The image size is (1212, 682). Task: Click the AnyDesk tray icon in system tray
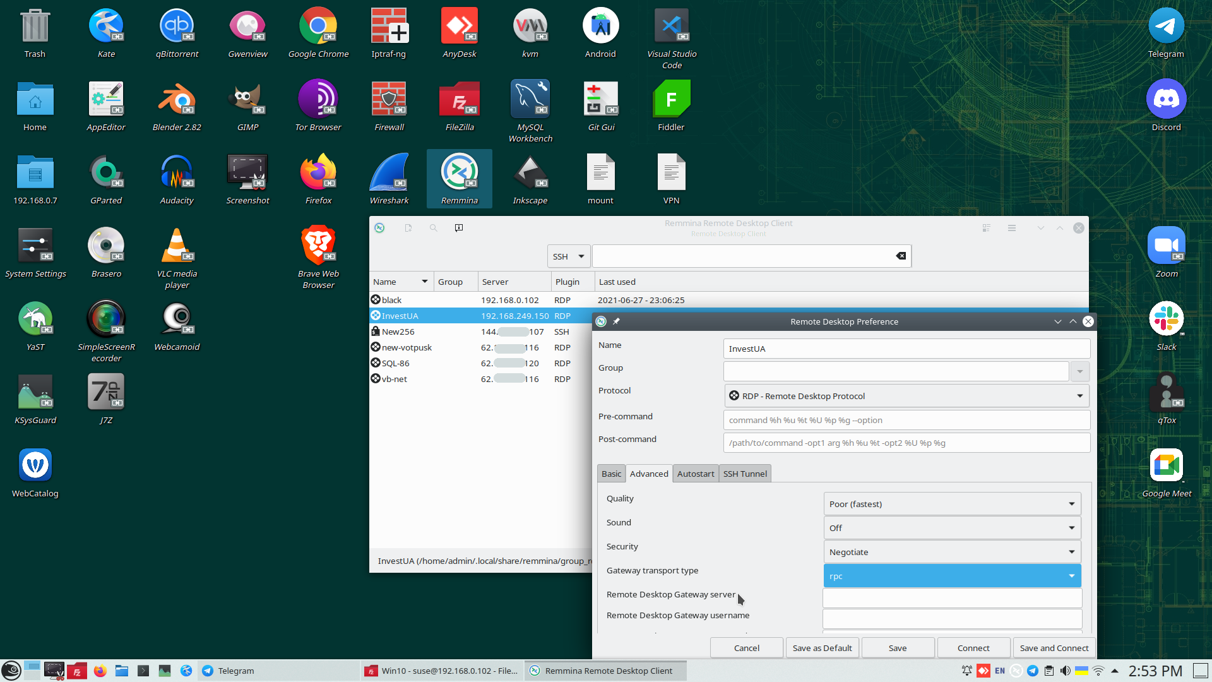tap(983, 671)
